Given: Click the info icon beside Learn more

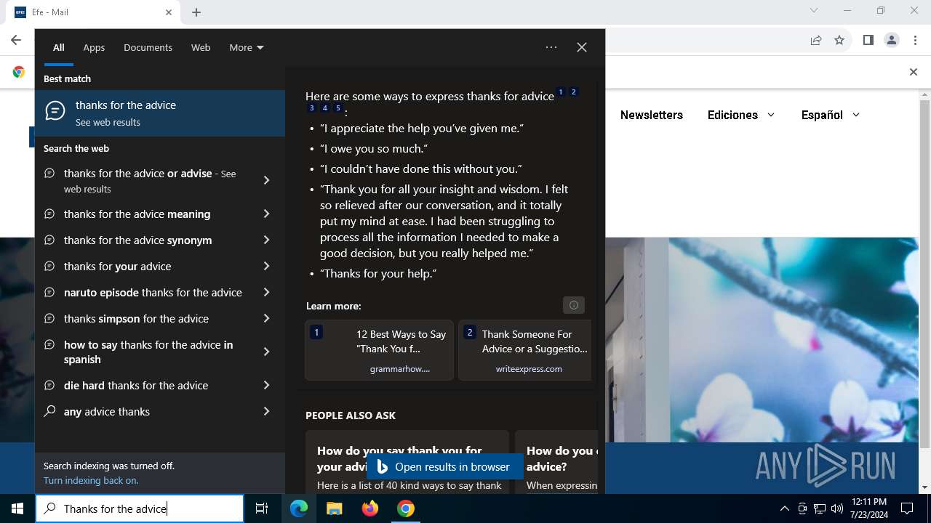Looking at the screenshot, I should pyautogui.click(x=574, y=305).
